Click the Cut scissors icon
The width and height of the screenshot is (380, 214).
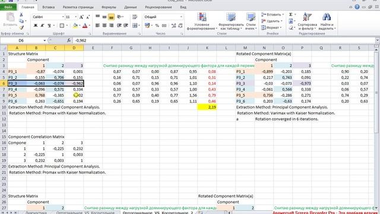pyautogui.click(x=21, y=15)
